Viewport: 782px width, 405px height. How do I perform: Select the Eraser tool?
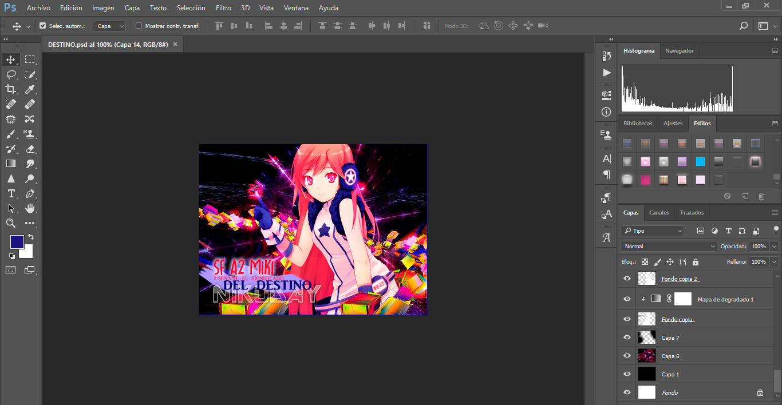coord(30,149)
